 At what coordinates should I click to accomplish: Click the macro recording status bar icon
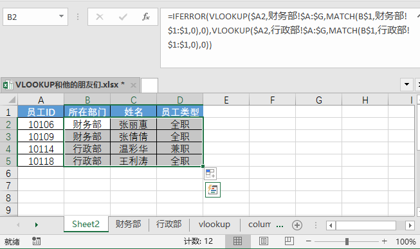click(x=36, y=241)
